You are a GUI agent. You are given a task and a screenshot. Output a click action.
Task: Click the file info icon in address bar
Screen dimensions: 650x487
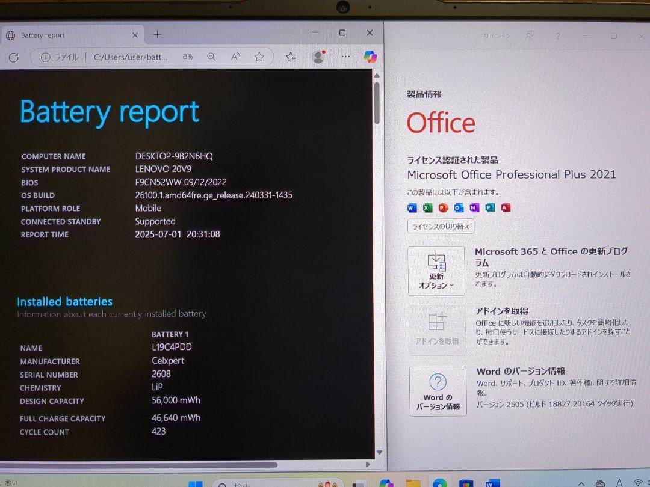pos(45,57)
